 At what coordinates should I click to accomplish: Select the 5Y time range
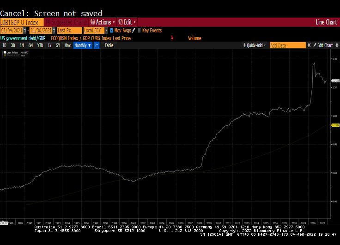(x=58, y=45)
